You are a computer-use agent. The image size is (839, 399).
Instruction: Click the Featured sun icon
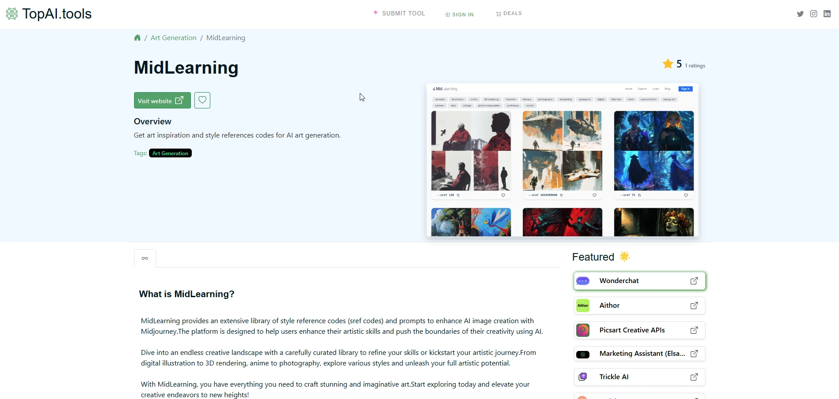(625, 257)
